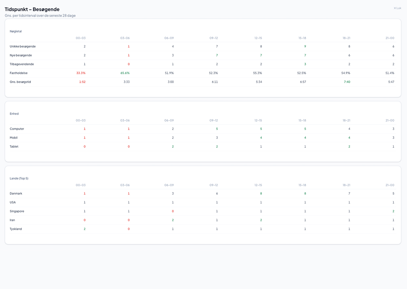The height and width of the screenshot is (289, 407).
Task: Select the 12–15 column header in Enhed
Action: (x=258, y=120)
